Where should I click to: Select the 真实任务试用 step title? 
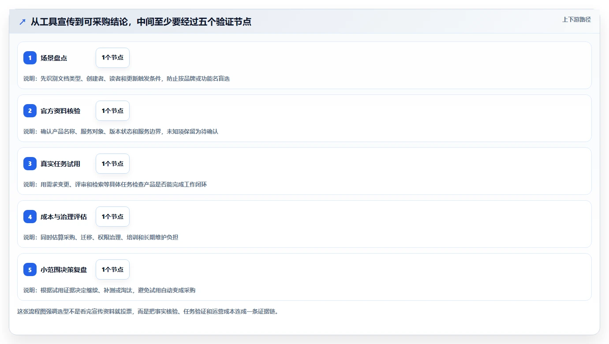tap(60, 164)
